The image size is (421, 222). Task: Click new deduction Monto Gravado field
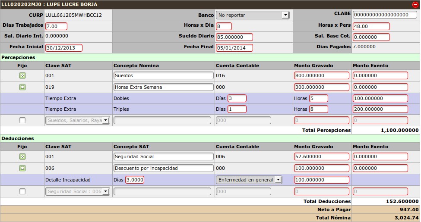pos(322,191)
